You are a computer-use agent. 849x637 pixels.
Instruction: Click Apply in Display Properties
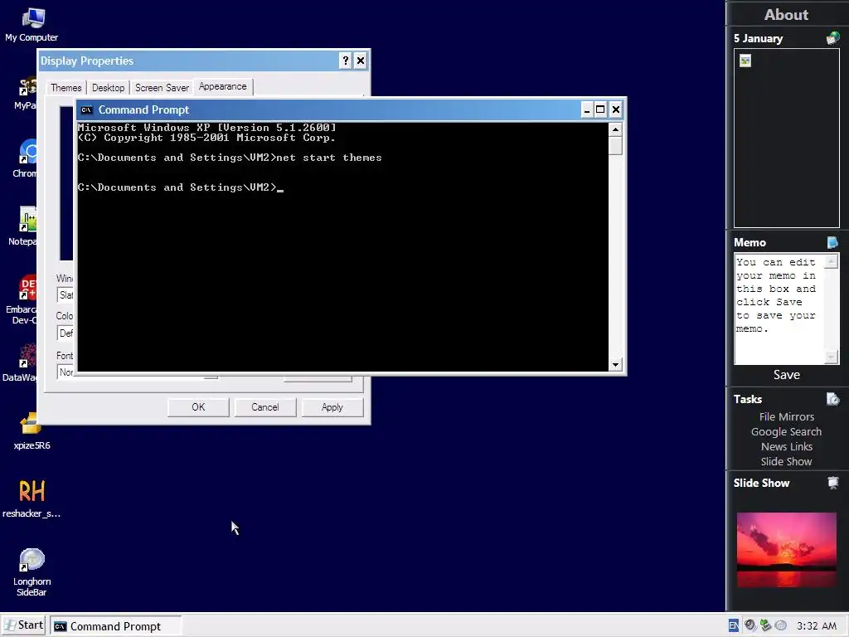coord(332,407)
